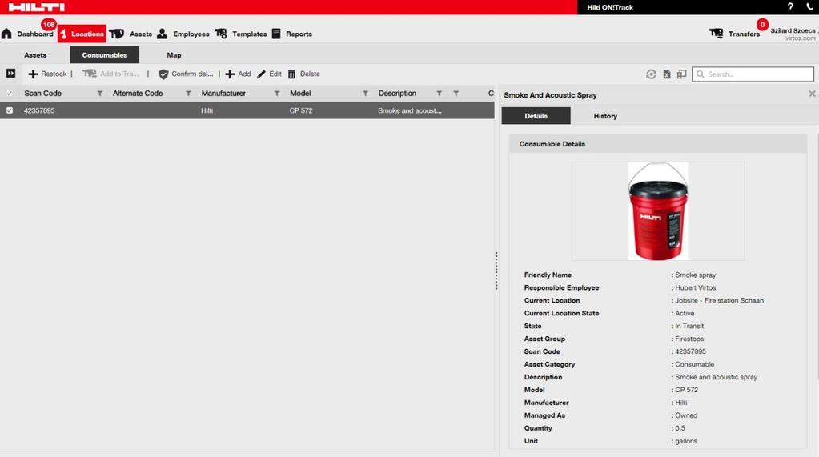Click the Firestops asset group value
The width and height of the screenshot is (819, 457).
[x=689, y=339]
